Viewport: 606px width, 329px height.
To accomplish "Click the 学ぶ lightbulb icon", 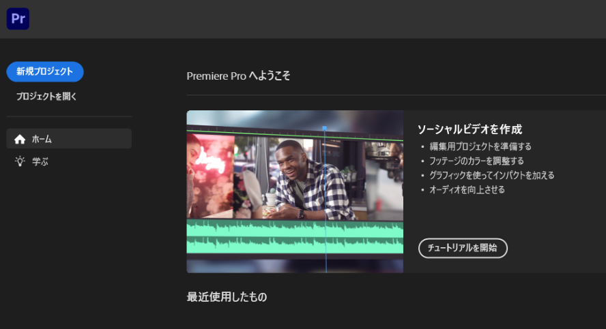I will 20,161.
